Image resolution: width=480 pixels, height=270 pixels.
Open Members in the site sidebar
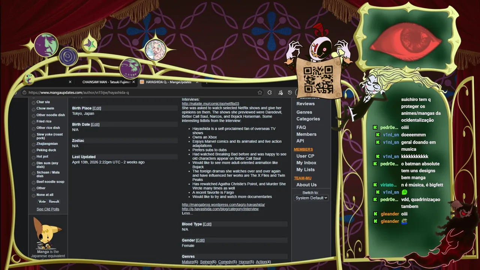[306, 134]
